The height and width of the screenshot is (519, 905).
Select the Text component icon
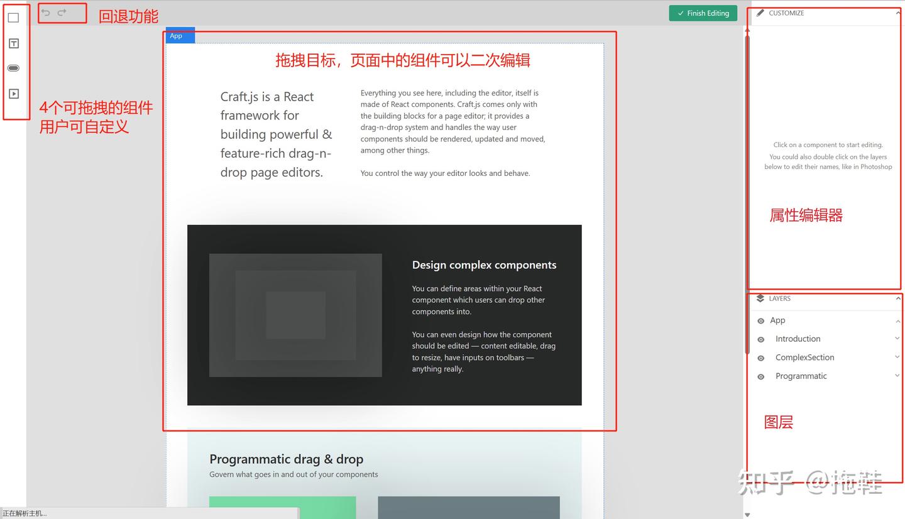click(13, 43)
